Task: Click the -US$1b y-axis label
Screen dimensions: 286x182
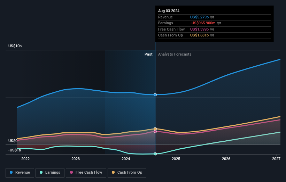Action: pyautogui.click(x=15, y=150)
